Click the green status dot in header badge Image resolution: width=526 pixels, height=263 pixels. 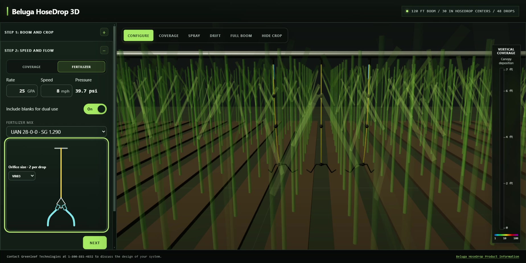[x=407, y=11]
